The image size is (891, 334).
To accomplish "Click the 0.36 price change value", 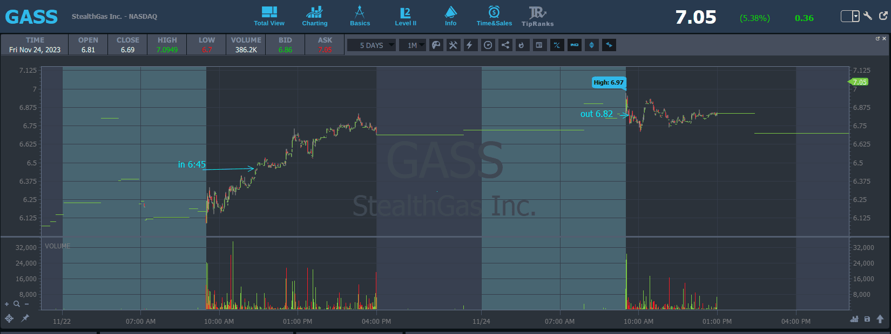I will point(804,18).
